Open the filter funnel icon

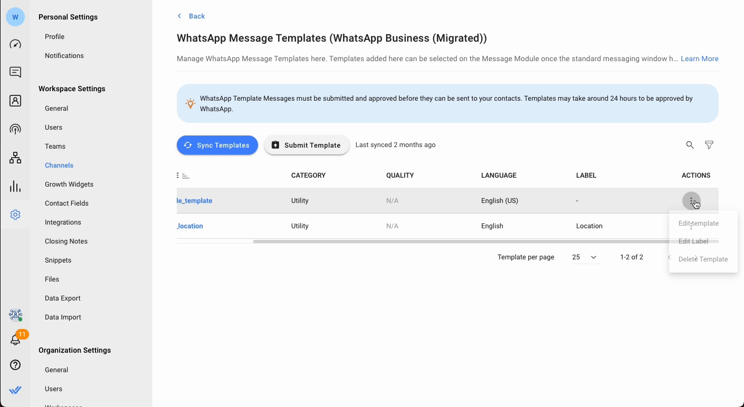click(x=709, y=145)
